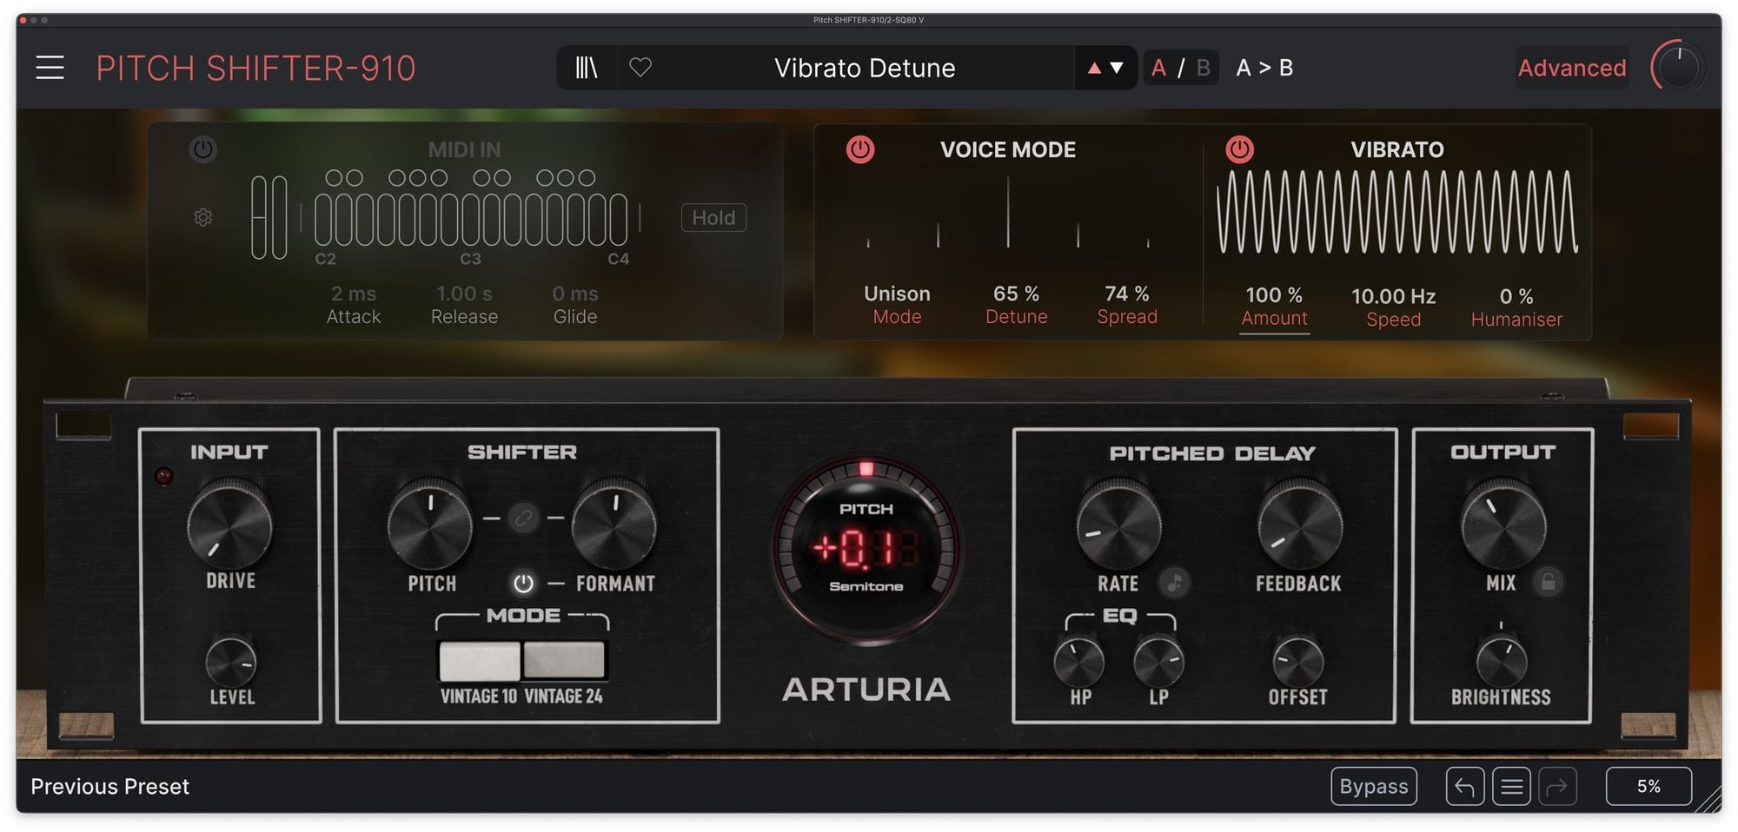Enable tempo sync note icon by Rate

coord(1174,583)
